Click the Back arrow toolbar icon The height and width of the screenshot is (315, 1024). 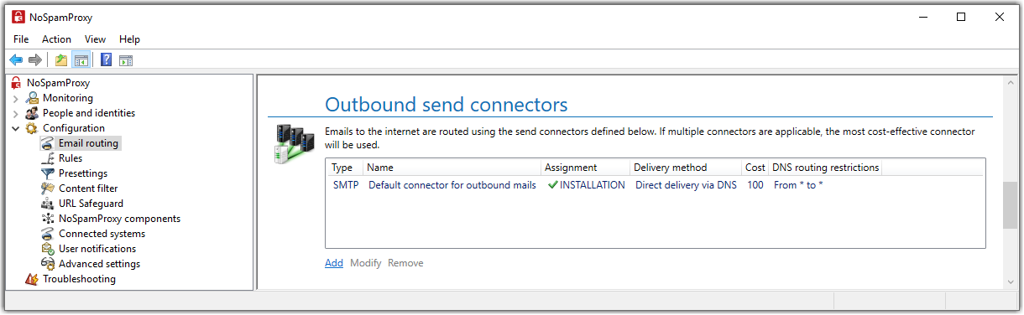(x=16, y=59)
